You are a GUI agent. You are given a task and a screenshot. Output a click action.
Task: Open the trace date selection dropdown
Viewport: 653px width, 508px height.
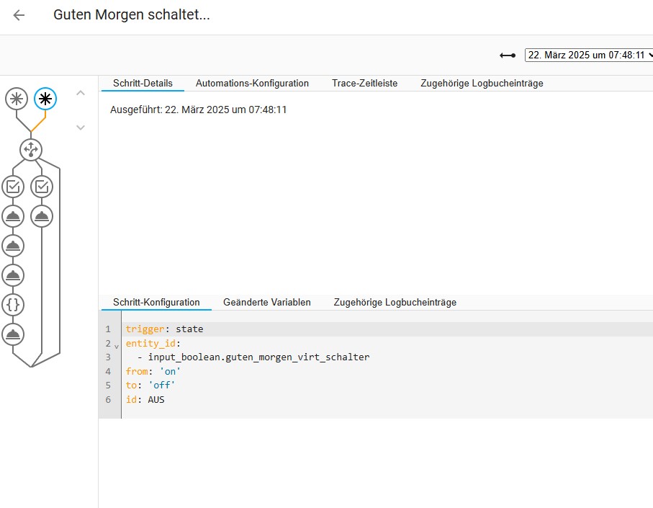point(589,55)
